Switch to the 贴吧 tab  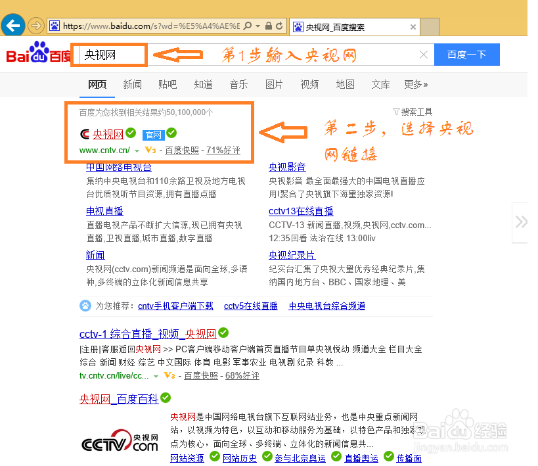click(x=168, y=85)
